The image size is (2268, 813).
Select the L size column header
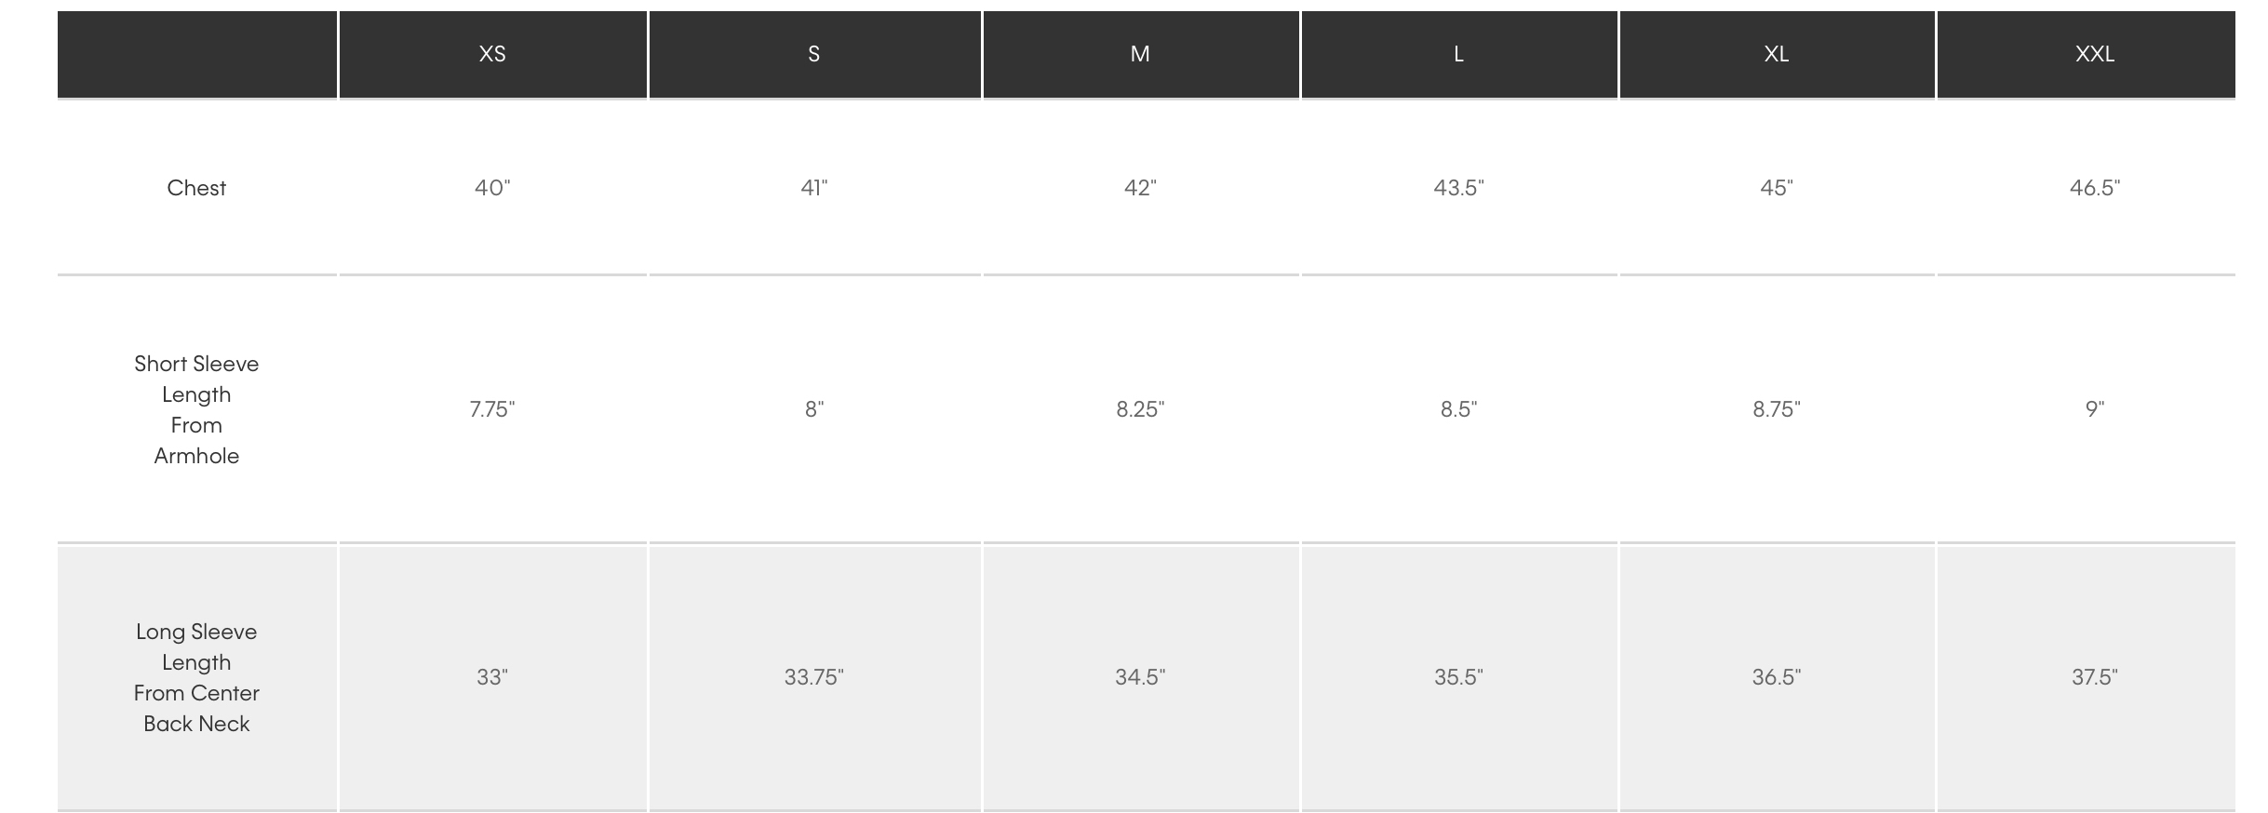click(x=1458, y=54)
